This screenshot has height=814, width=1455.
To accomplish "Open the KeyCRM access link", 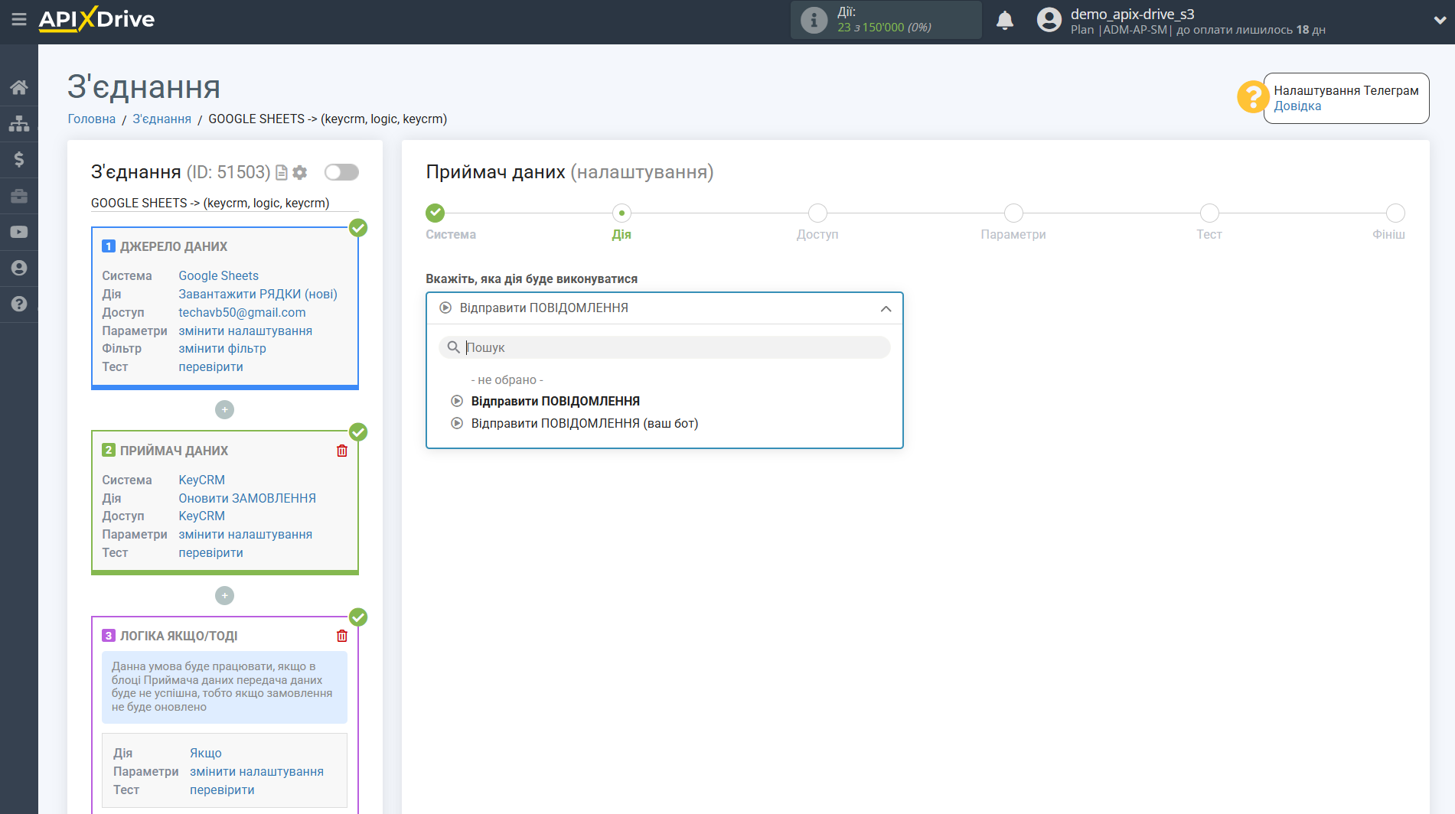I will click(202, 516).
